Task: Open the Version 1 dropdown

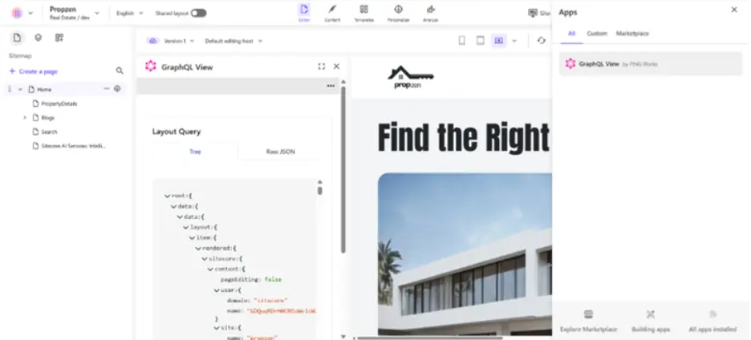Action: (x=179, y=41)
